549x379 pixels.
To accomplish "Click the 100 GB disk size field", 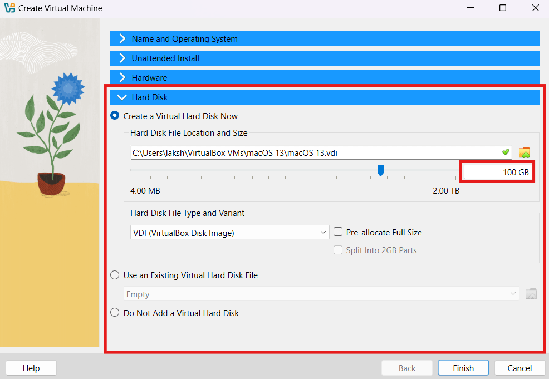I will 497,173.
